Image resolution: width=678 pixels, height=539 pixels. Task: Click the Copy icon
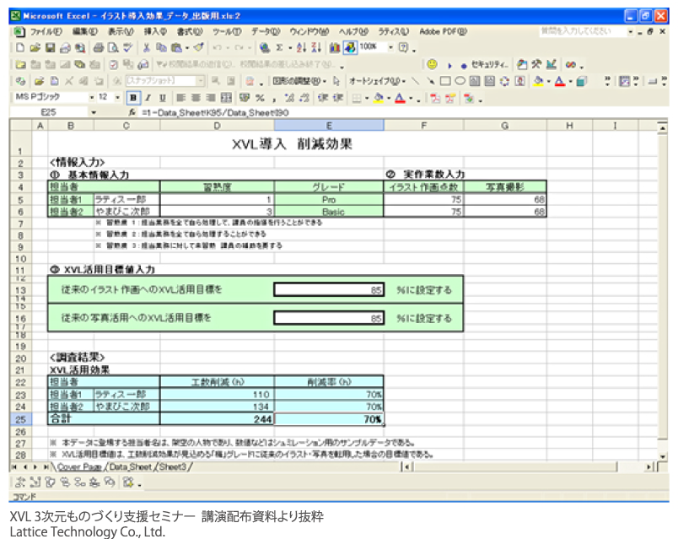[161, 47]
